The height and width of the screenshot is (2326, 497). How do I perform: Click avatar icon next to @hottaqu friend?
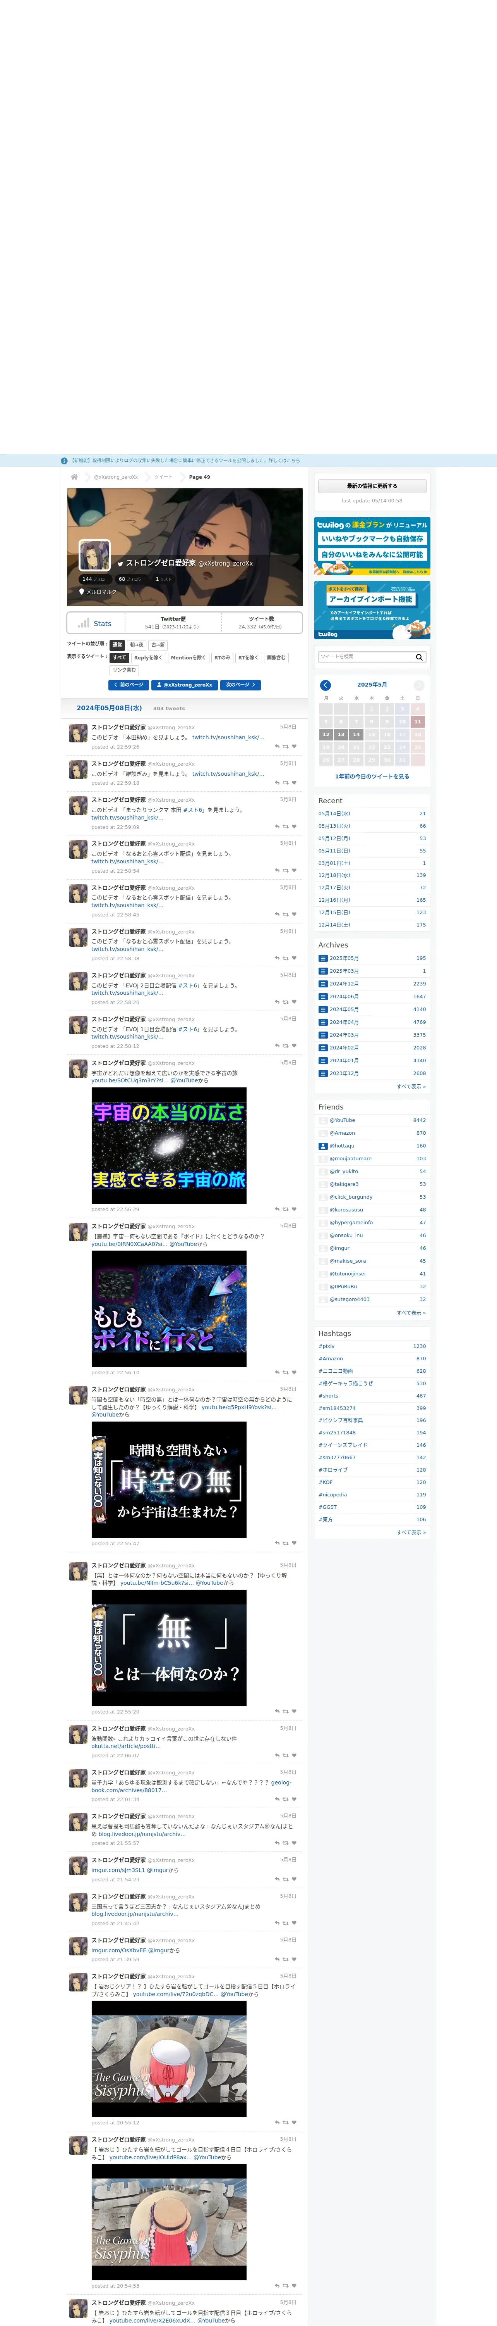click(323, 1146)
